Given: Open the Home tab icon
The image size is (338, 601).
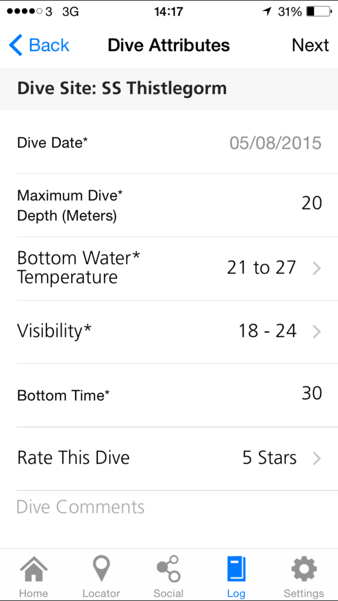Looking at the screenshot, I should (33, 568).
